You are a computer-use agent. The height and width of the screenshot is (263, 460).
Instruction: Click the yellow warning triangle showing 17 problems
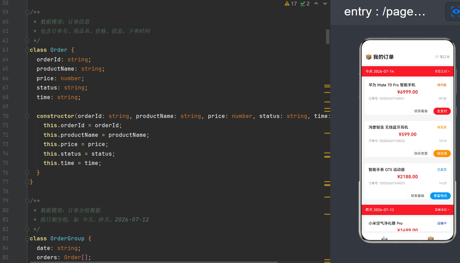point(287,3)
